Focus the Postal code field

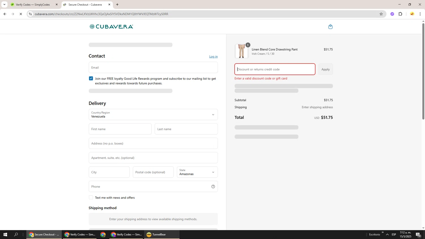(x=153, y=172)
